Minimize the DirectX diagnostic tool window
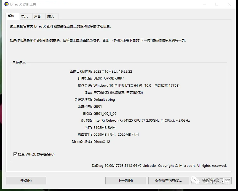Viewport: 238px width, 191px height. (x=204, y=4)
